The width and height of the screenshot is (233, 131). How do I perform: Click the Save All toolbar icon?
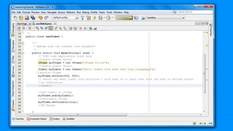click(33, 18)
